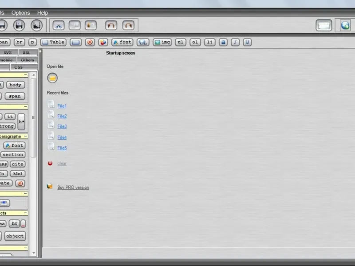The height and width of the screenshot is (266, 355).
Task: Click font button in paragraphs panel
Action: point(14,145)
